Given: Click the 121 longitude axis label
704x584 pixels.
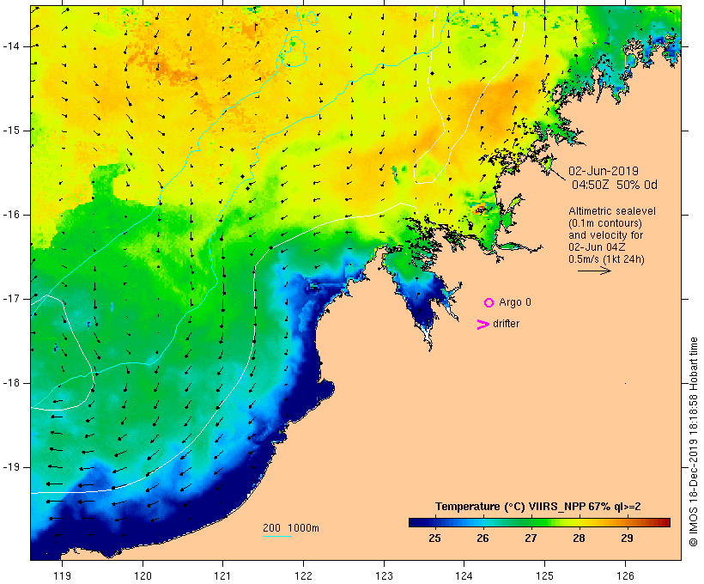Looking at the screenshot, I should 222,575.
